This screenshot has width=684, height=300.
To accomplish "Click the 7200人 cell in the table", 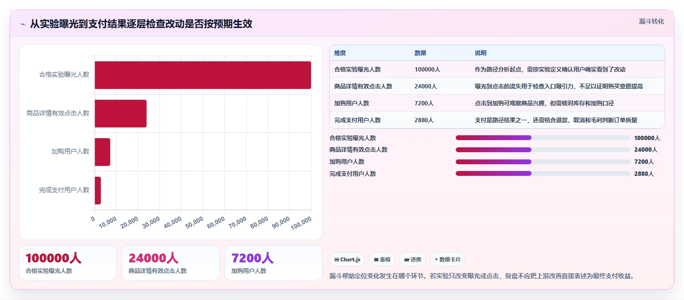I will [x=424, y=103].
